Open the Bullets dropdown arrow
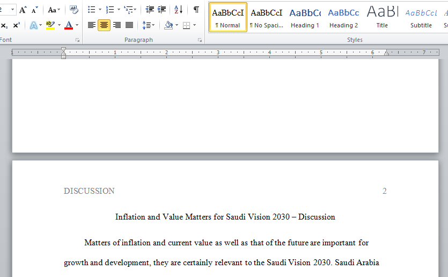Screen dimensions: 448x277 tap(100, 10)
